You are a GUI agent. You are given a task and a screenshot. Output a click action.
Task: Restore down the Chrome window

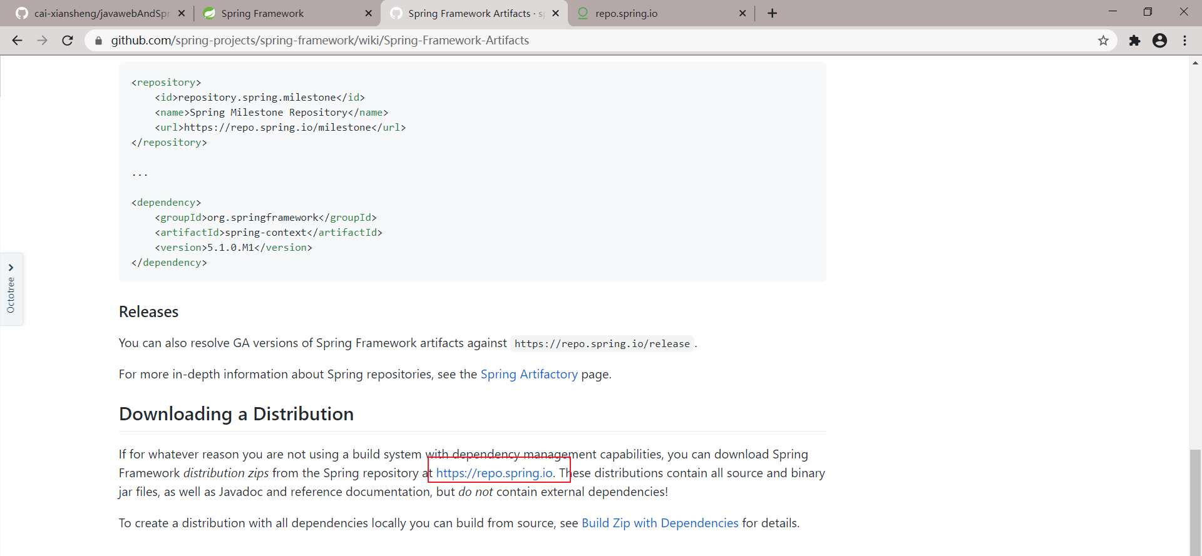click(x=1148, y=11)
